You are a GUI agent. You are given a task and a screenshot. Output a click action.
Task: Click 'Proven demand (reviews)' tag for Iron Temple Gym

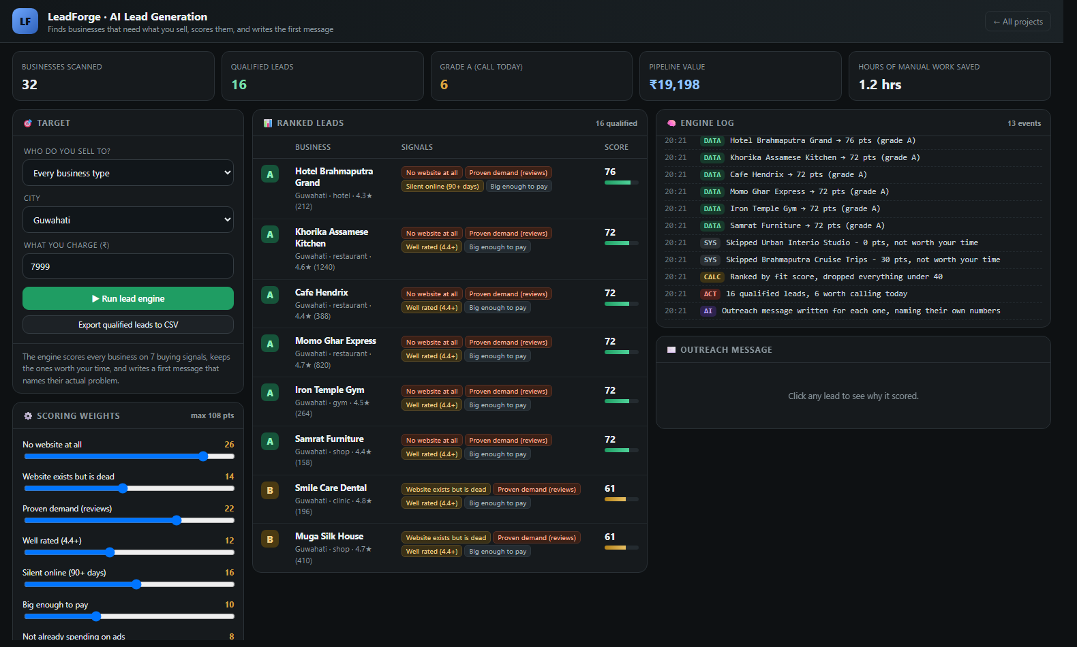point(509,392)
